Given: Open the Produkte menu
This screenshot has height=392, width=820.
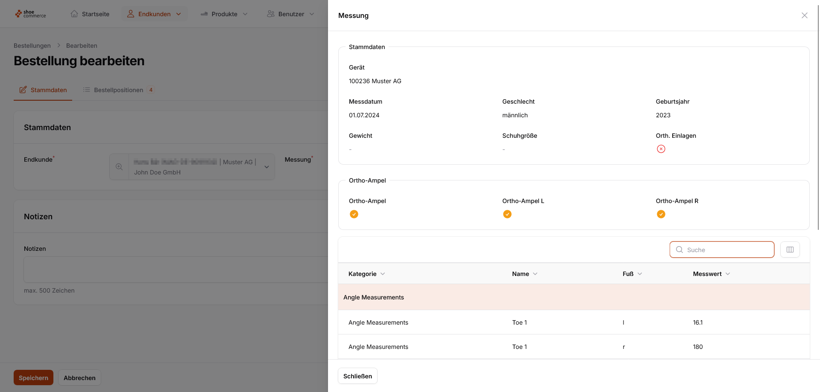Looking at the screenshot, I should (x=224, y=14).
